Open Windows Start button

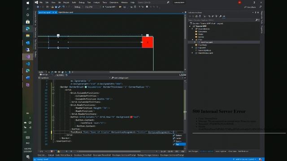click(x=28, y=3)
